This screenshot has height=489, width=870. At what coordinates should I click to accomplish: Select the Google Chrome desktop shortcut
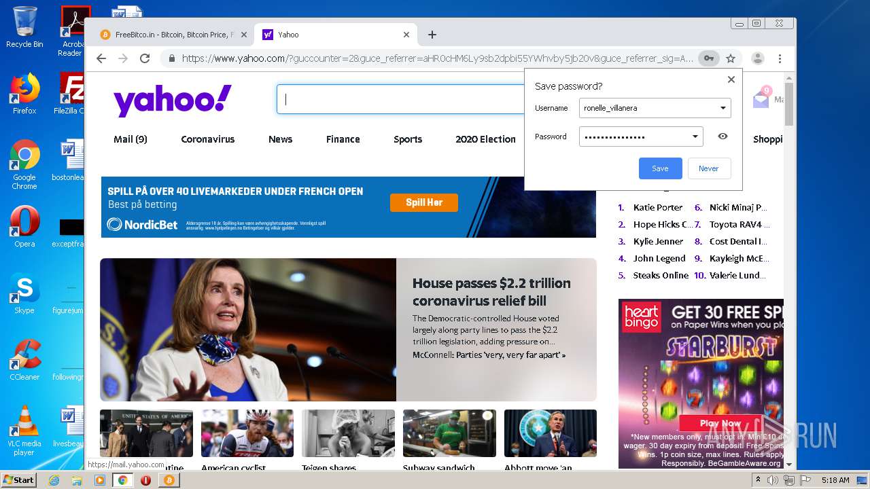(x=24, y=164)
